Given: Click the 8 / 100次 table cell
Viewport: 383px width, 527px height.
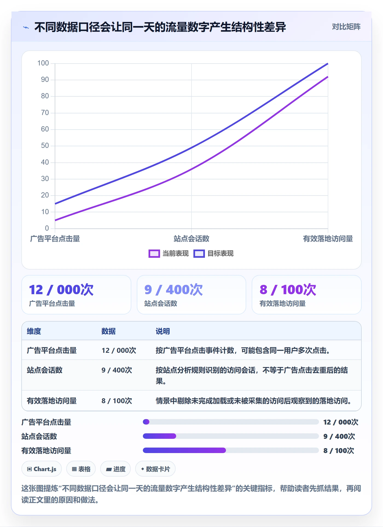Looking at the screenshot, I should point(117,401).
